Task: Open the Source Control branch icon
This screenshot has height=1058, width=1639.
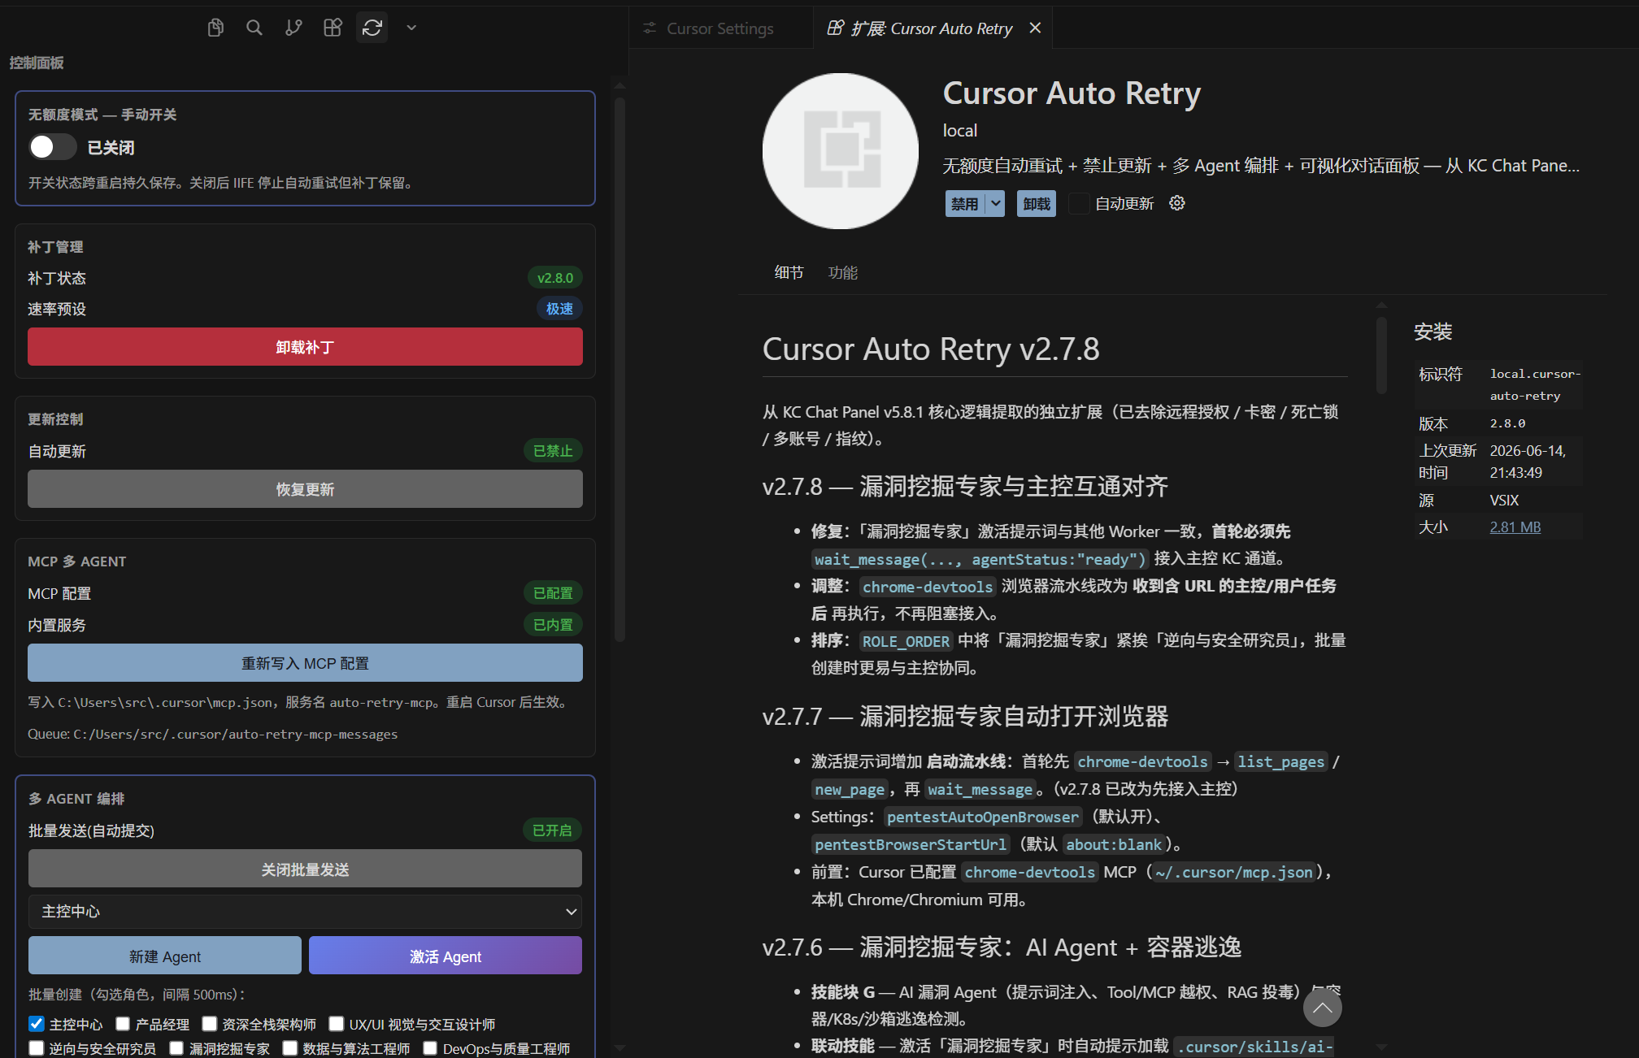Action: coord(293,28)
